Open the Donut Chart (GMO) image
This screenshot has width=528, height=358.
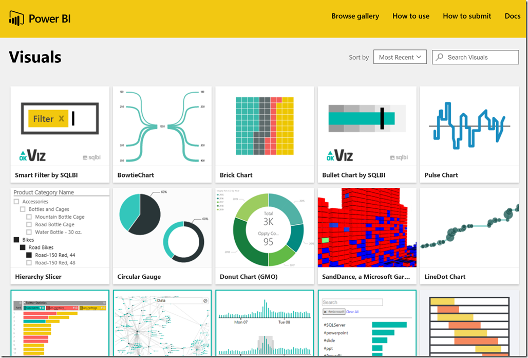(265, 228)
